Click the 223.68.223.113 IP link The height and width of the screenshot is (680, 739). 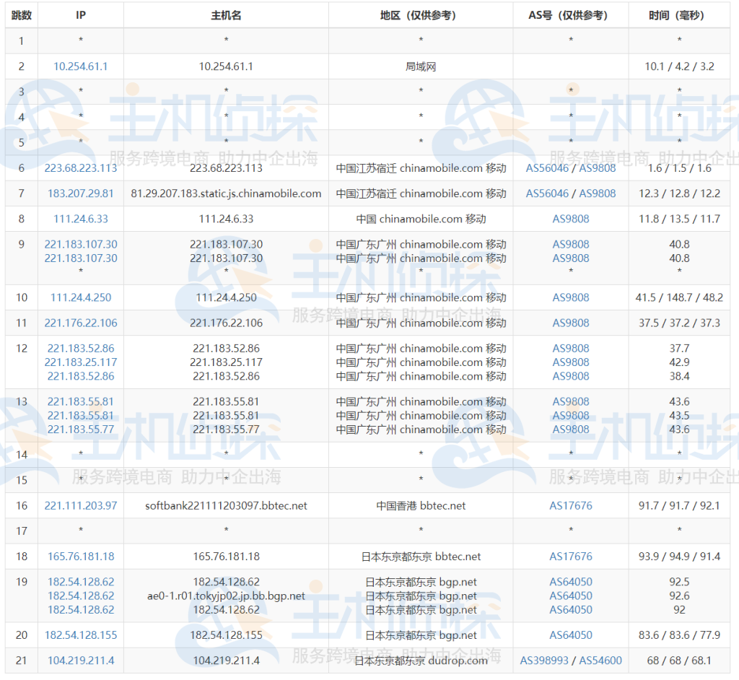point(80,167)
